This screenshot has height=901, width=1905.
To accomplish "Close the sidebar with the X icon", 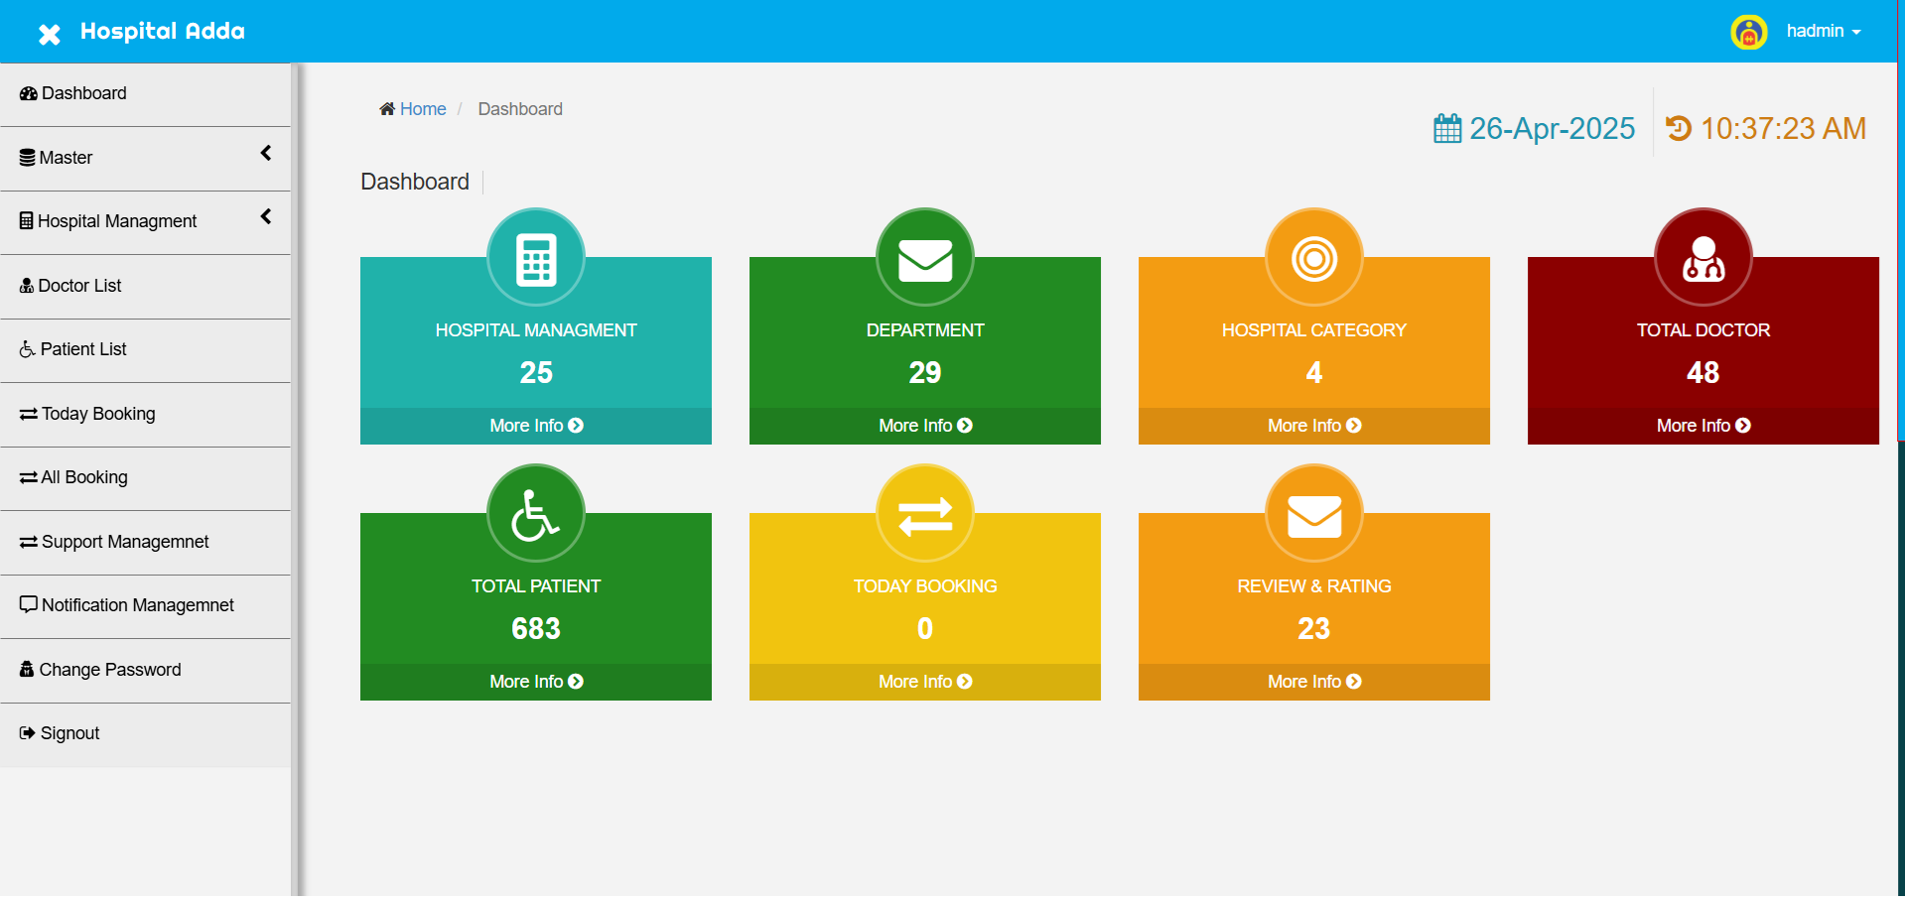I will point(49,35).
